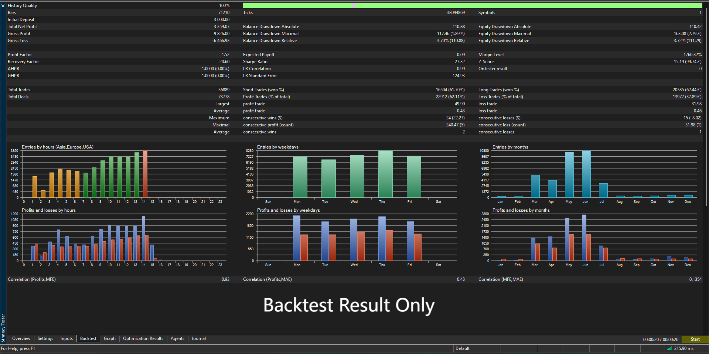This screenshot has height=354, width=709.
Task: Select the Equity Drawdown Absolute value 110.42
Action: click(x=695, y=27)
